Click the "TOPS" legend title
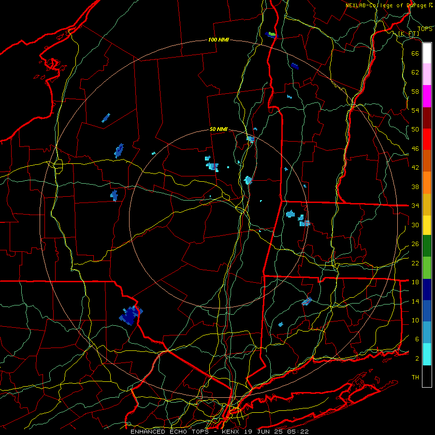The image size is (435, 435). click(425, 29)
